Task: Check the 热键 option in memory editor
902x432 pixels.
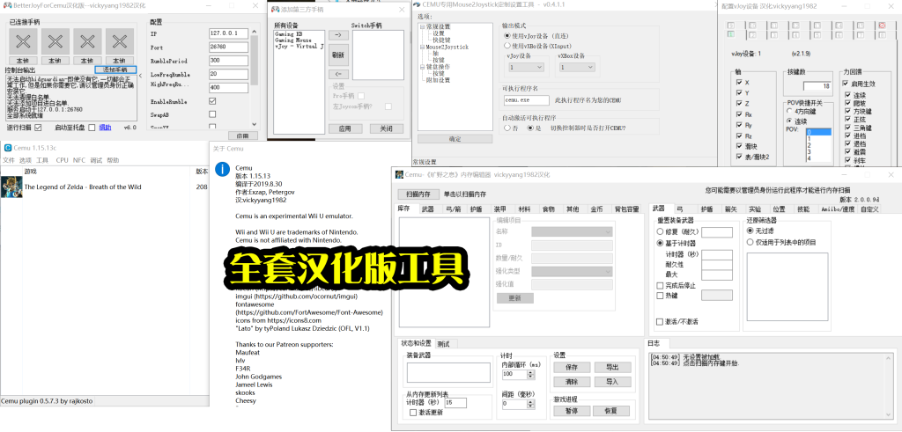Action: [660, 296]
